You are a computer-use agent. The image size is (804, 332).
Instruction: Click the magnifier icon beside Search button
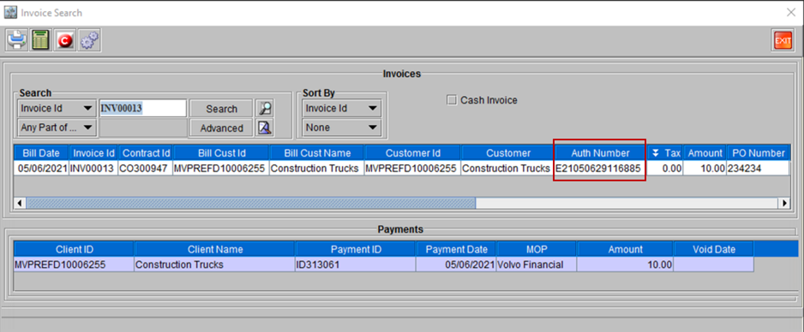point(265,109)
